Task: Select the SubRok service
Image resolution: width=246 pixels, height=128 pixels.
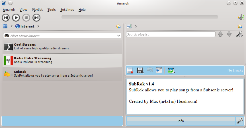Action: tap(62, 74)
